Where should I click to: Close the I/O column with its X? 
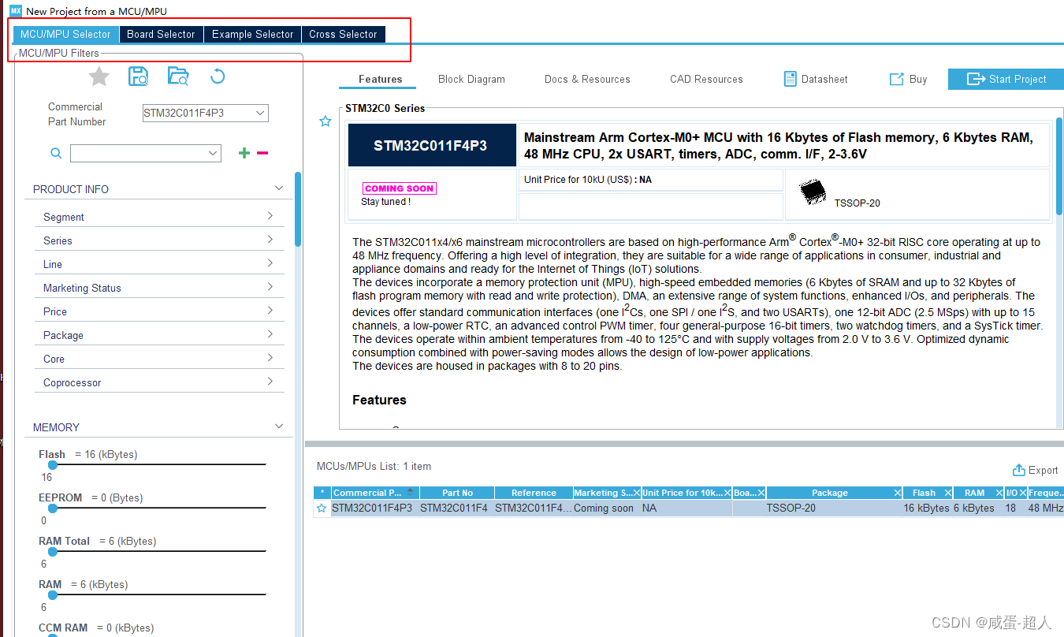point(1022,493)
